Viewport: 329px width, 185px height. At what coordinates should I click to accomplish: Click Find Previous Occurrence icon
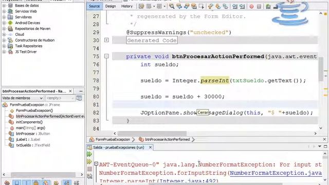[179, 6]
